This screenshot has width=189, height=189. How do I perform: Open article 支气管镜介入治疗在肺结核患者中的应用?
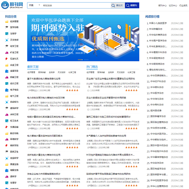click(x=106, y=136)
